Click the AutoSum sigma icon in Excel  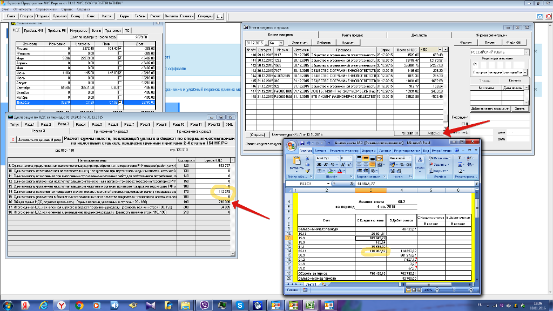[x=459, y=158]
